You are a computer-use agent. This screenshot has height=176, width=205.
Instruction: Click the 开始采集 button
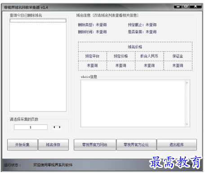click(x=22, y=145)
